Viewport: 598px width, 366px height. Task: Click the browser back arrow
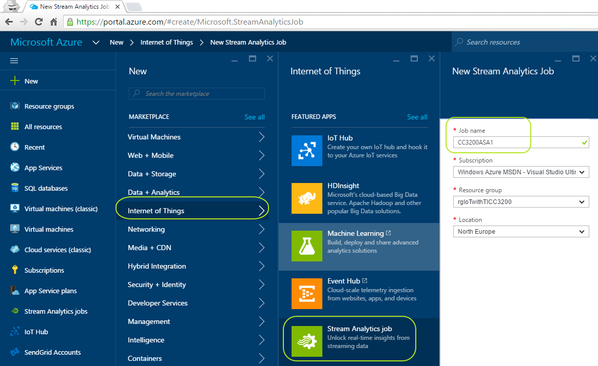(x=9, y=22)
